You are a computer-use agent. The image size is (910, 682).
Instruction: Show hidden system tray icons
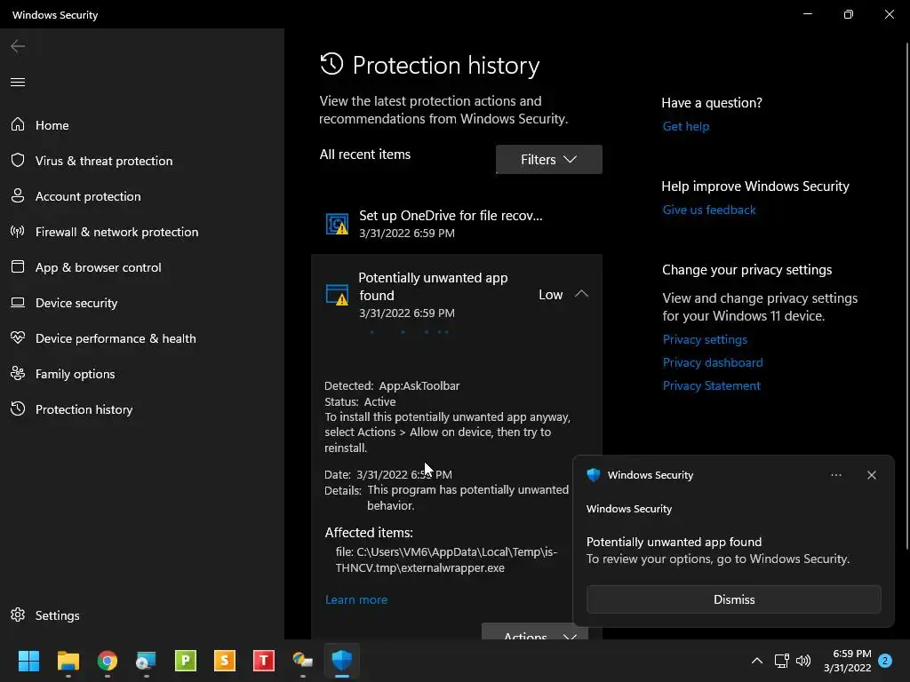(x=757, y=661)
